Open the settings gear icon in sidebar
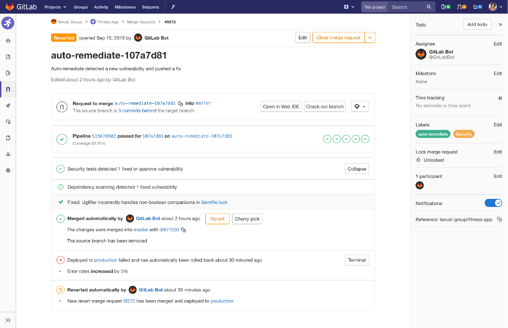 point(8,171)
